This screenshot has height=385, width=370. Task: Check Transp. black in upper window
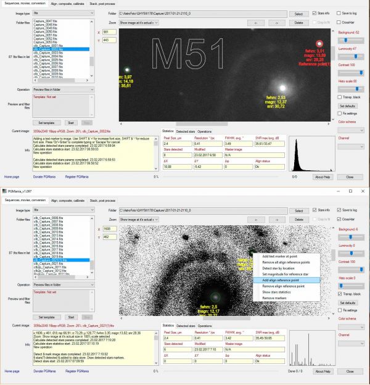point(340,97)
